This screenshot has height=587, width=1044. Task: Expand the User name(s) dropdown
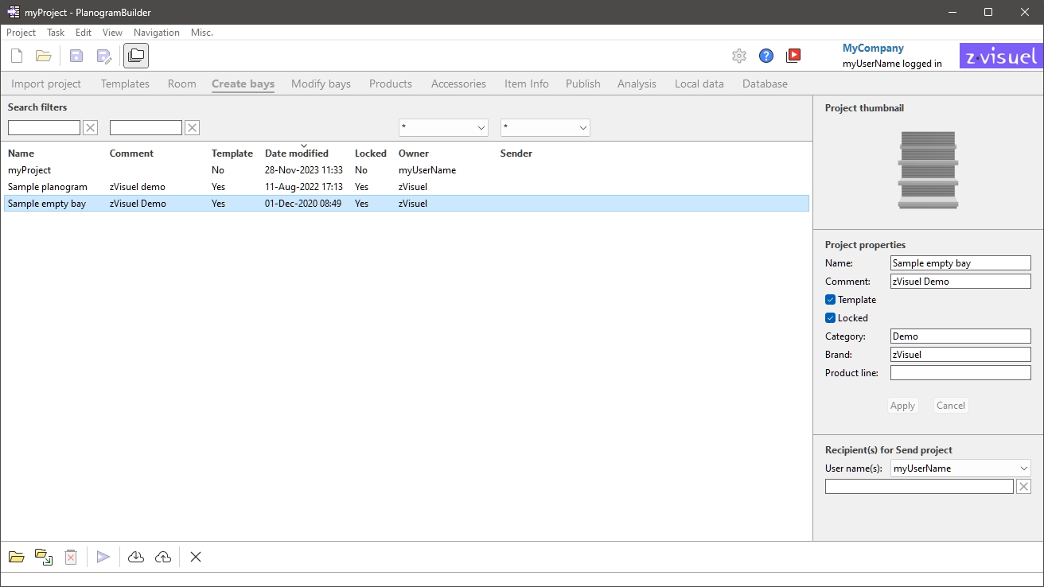tap(960, 468)
